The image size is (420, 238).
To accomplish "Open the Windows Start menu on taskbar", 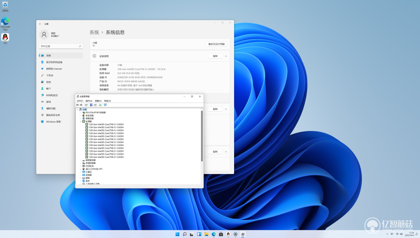I will click(177, 234).
